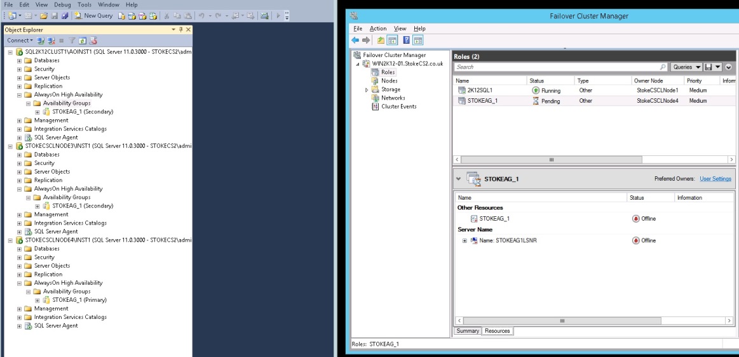Select the STOKECSCLNODE4\INST1 server node
Image resolution: width=739 pixels, height=357 pixels.
[108, 240]
